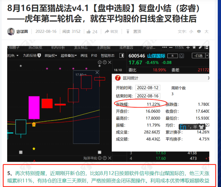Click the chart indicator help icon
The height and width of the screenshot is (187, 221).
point(104,62)
